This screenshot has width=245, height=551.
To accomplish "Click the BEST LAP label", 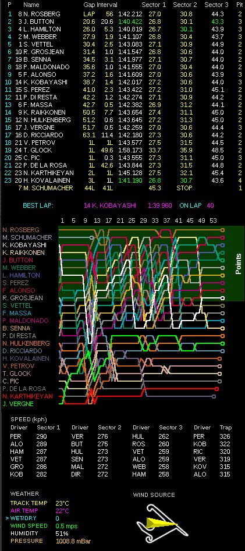I will click(x=38, y=205).
